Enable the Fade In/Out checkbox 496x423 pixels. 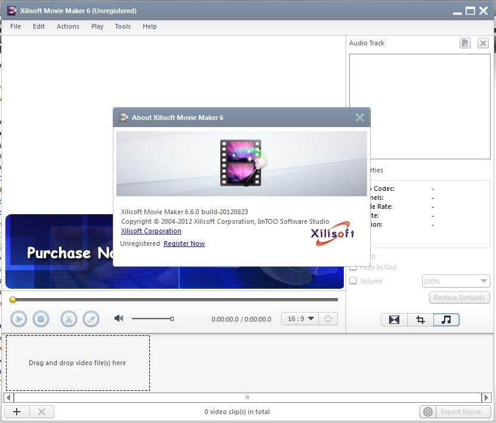[353, 267]
